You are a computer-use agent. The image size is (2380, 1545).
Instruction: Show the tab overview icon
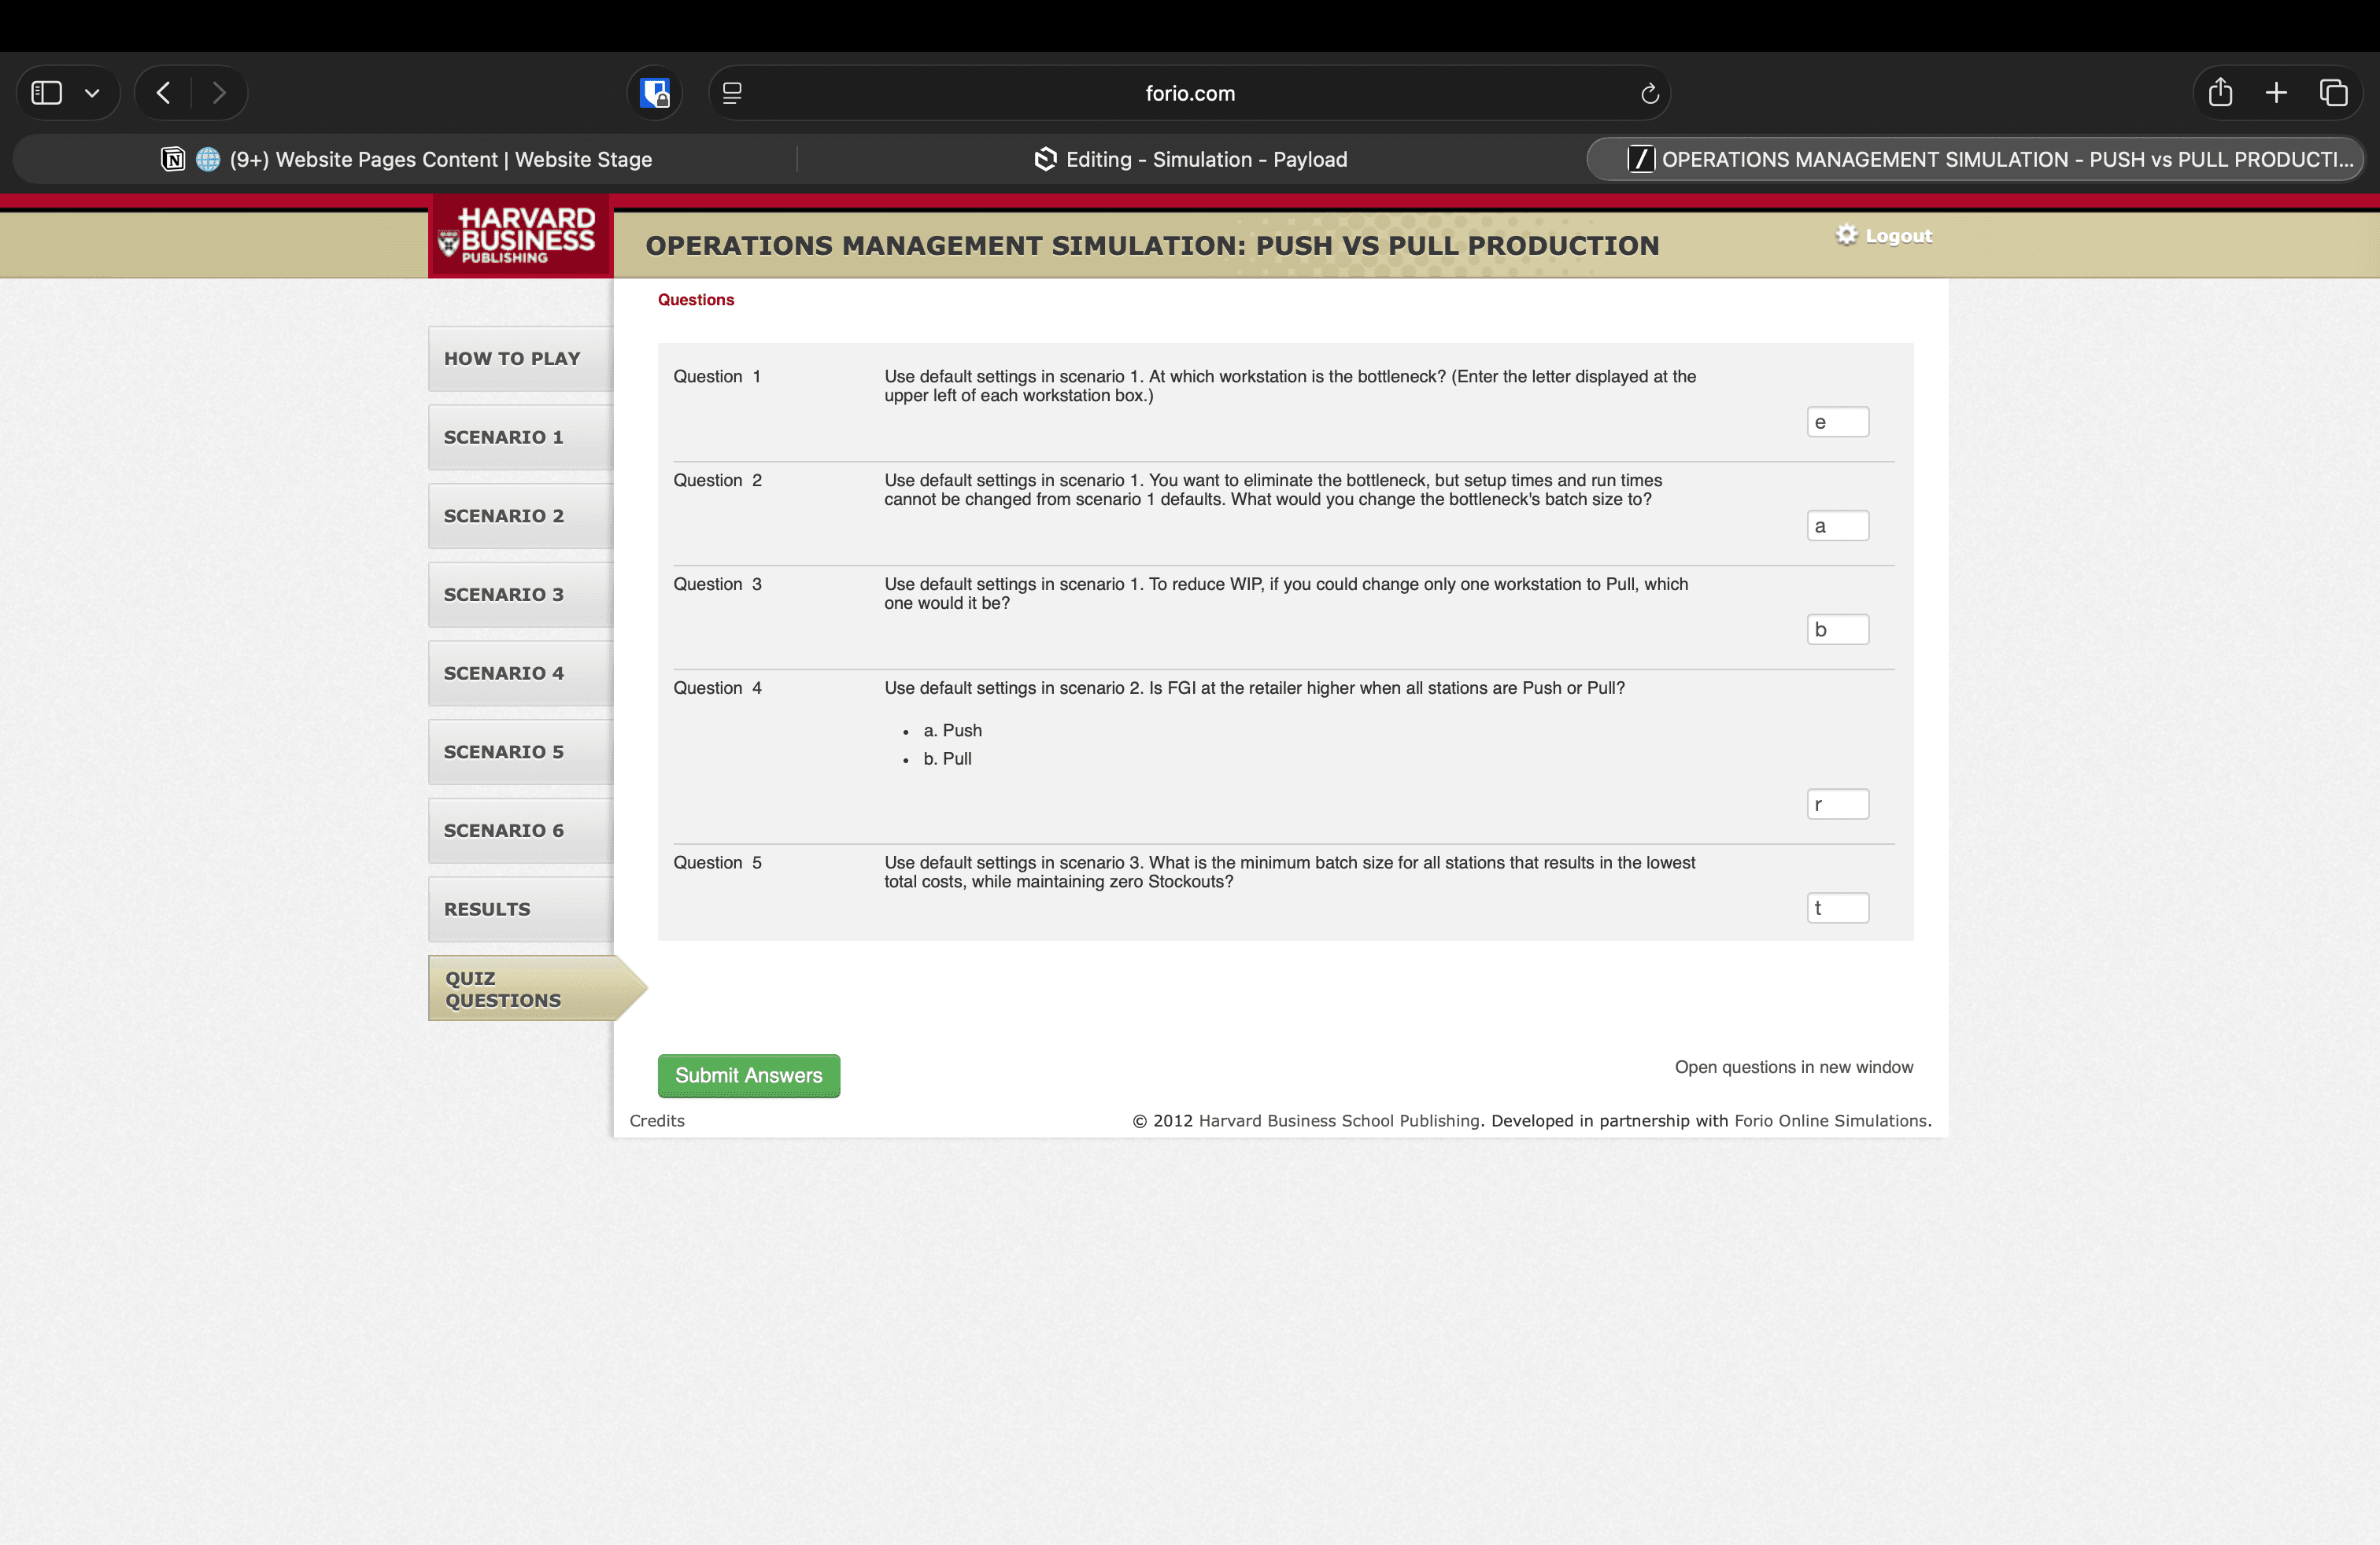click(2333, 93)
